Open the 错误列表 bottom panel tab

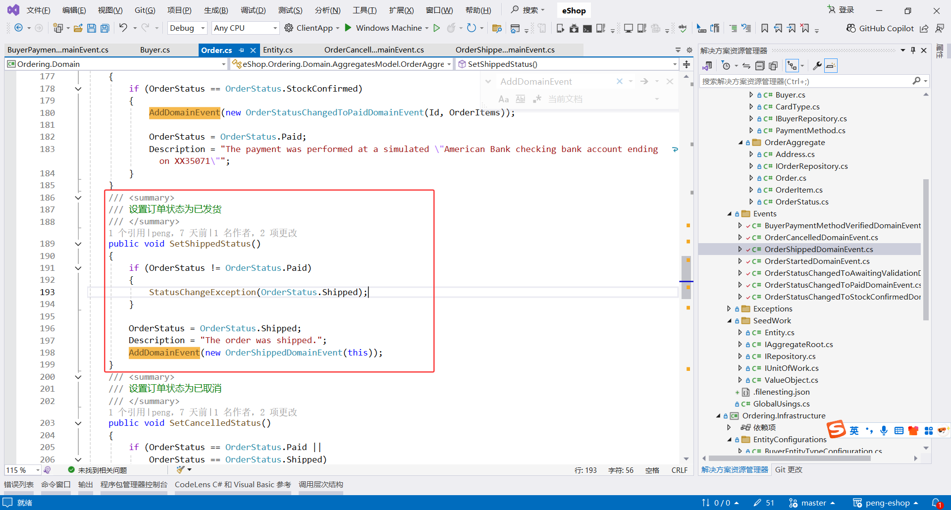click(19, 484)
